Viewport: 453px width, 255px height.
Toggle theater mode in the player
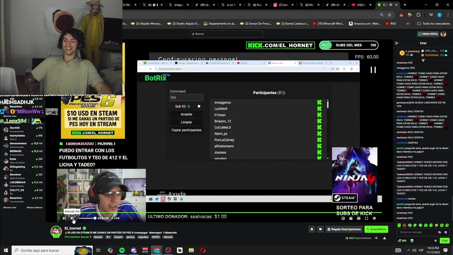click(359, 218)
